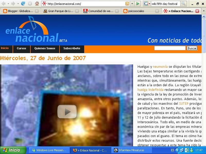Screen dimensions: 206x154
Task: Click the Home toolbar icon
Action: tap(37, 4)
